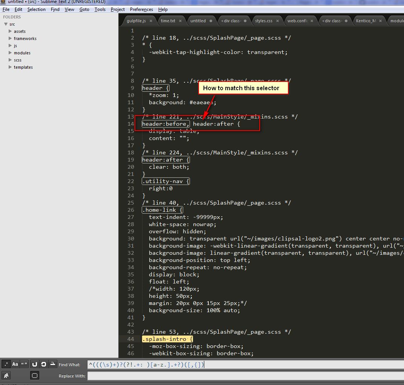Viewport: 404px width, 385px height.
Task: Open the Goto menu
Action: tap(84, 9)
